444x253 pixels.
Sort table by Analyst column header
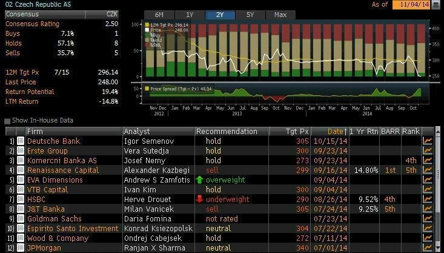159,131
